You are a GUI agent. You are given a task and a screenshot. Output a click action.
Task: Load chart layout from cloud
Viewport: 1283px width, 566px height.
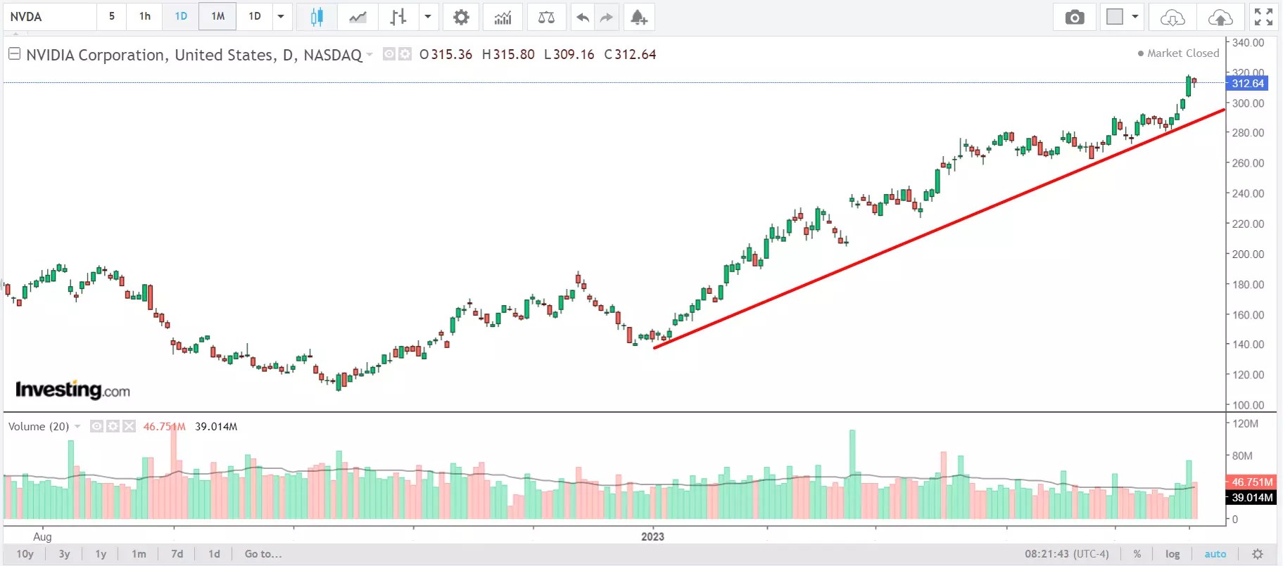1173,17
